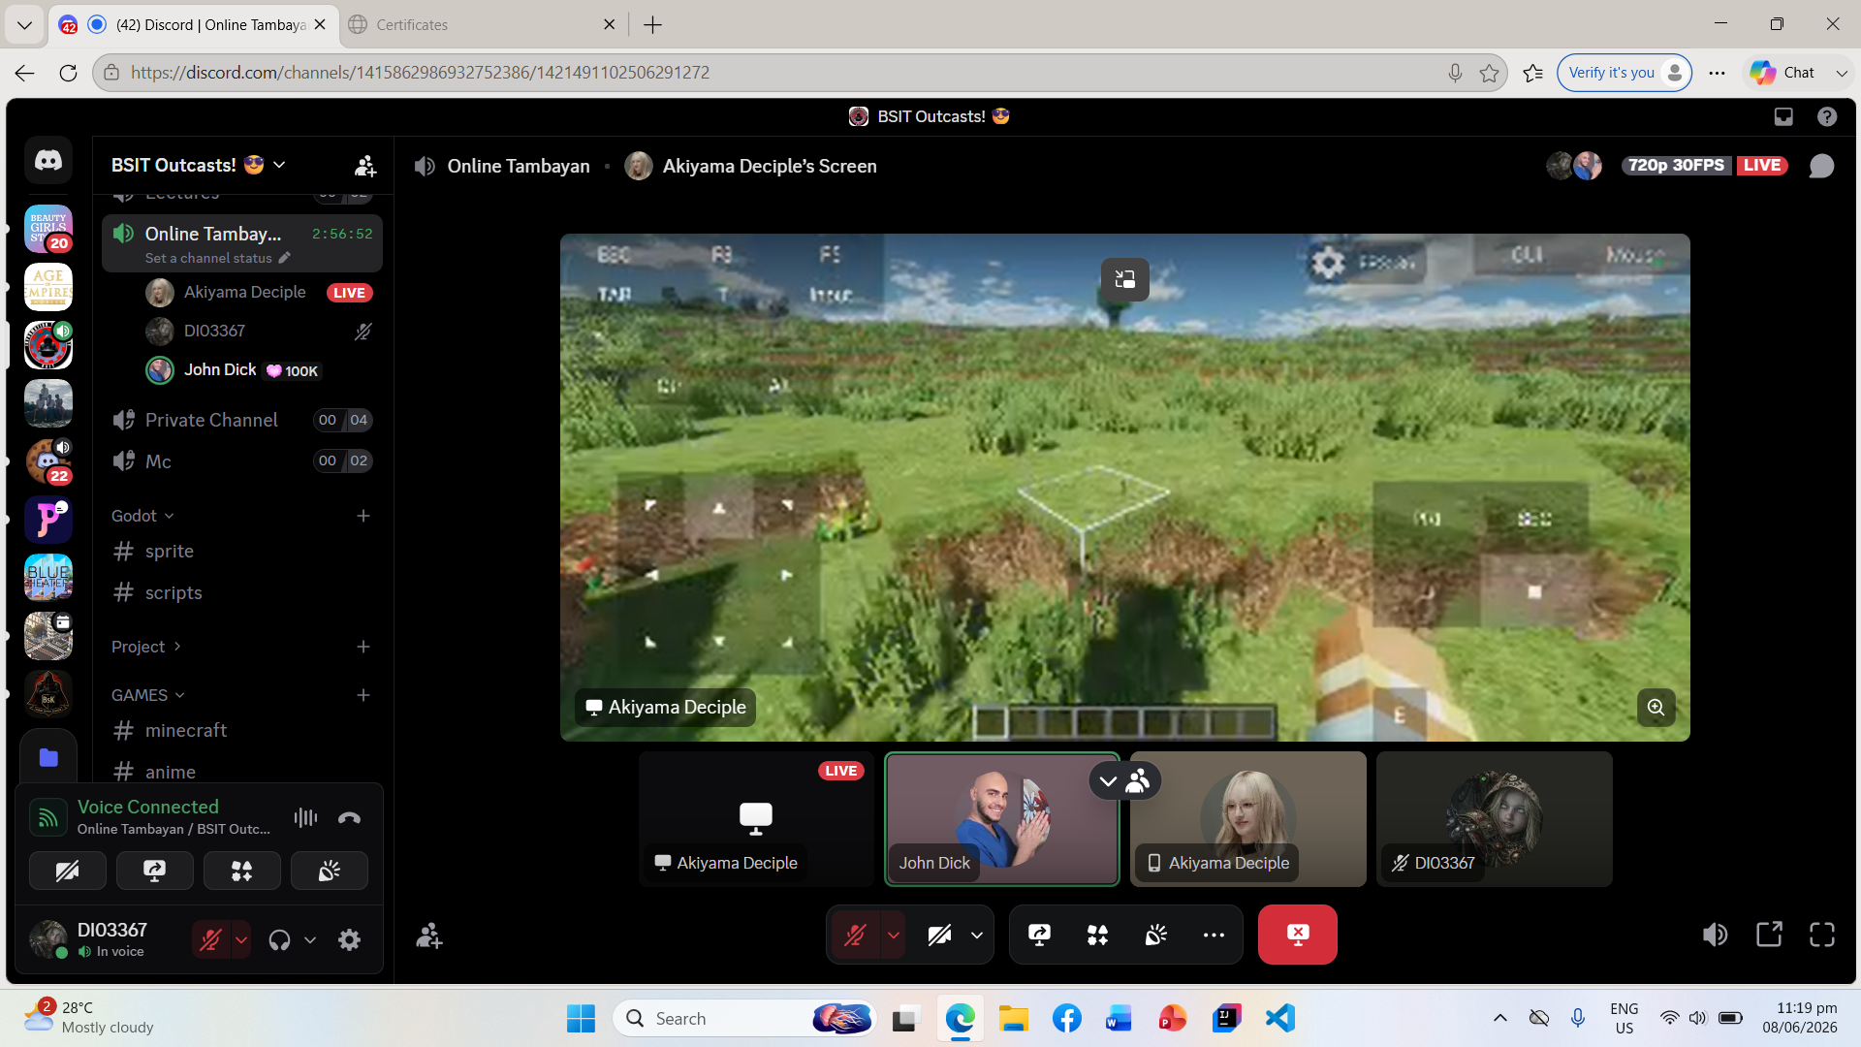Open input device options beside the sidebar mic

241,939
